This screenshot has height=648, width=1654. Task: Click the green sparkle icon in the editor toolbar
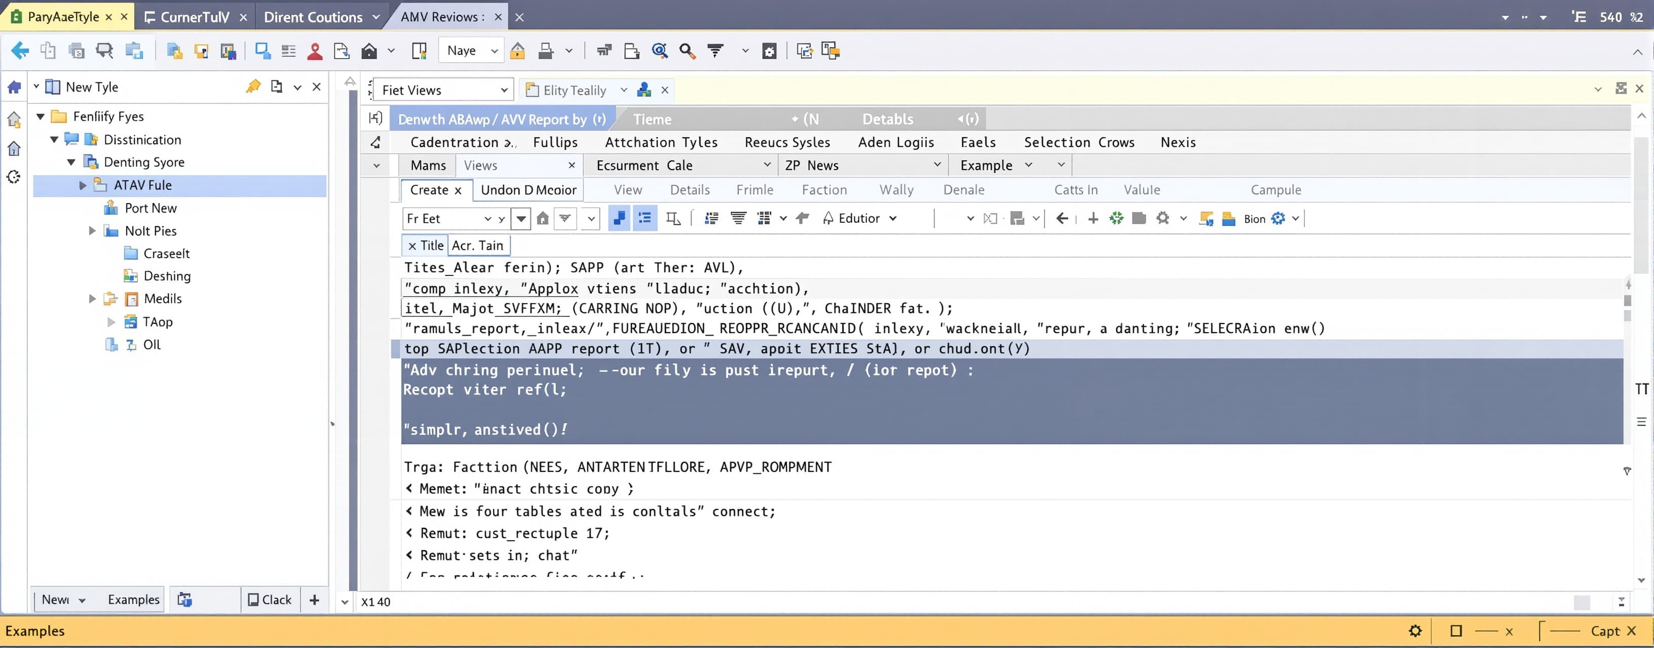click(x=1116, y=218)
